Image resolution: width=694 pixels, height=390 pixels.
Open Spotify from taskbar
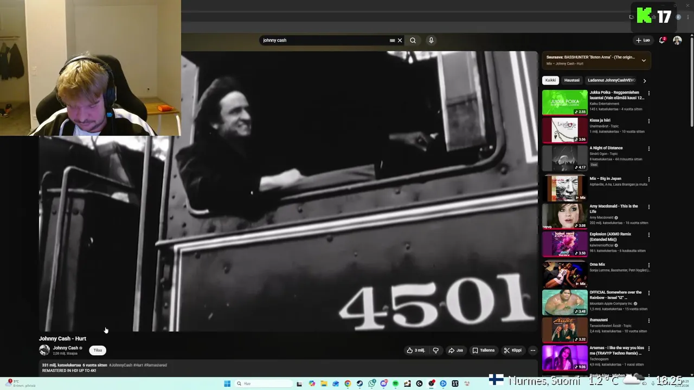pos(395,383)
